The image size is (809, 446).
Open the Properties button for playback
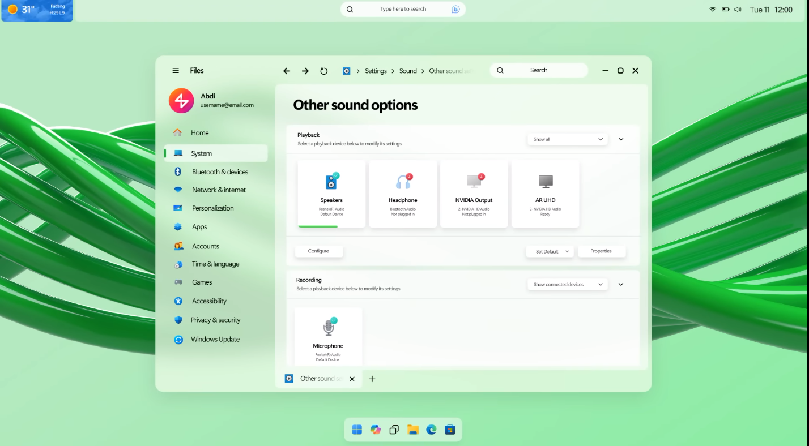tap(601, 251)
